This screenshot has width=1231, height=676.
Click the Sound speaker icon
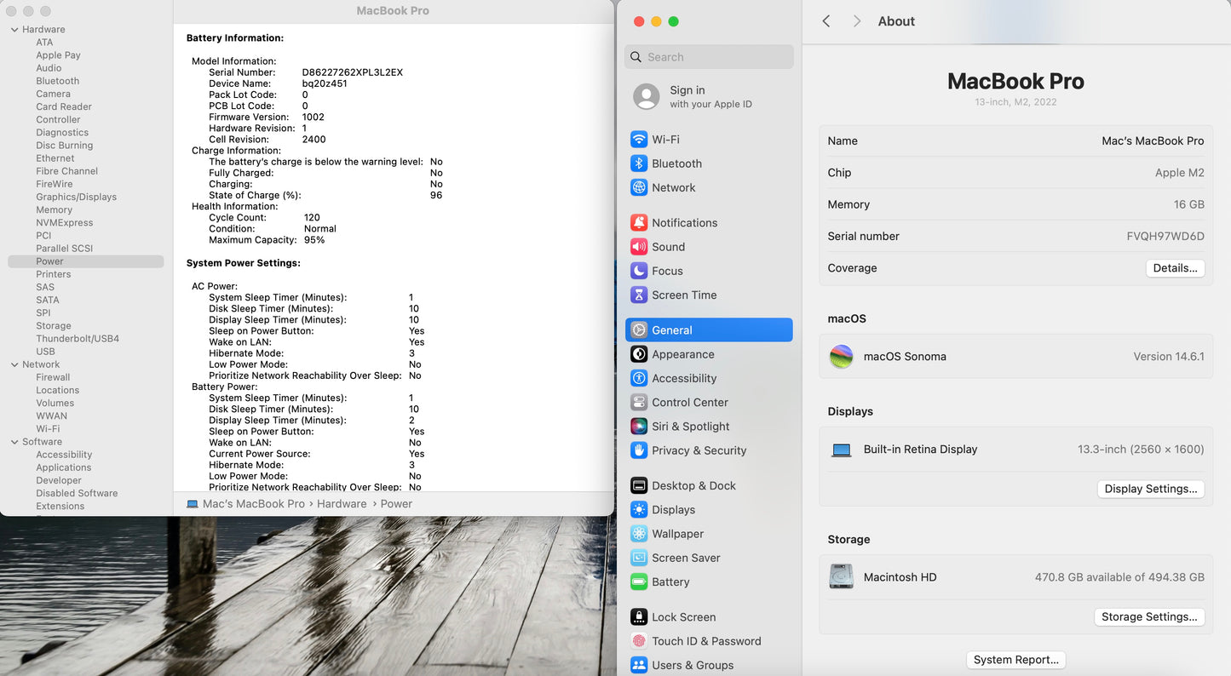click(x=639, y=247)
